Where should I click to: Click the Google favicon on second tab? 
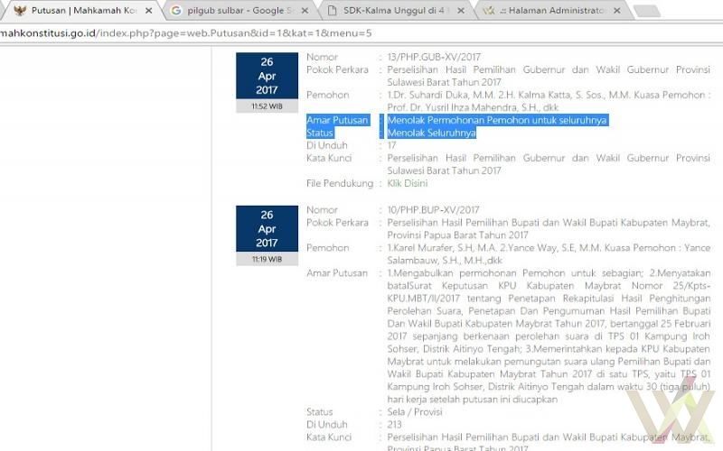click(176, 11)
